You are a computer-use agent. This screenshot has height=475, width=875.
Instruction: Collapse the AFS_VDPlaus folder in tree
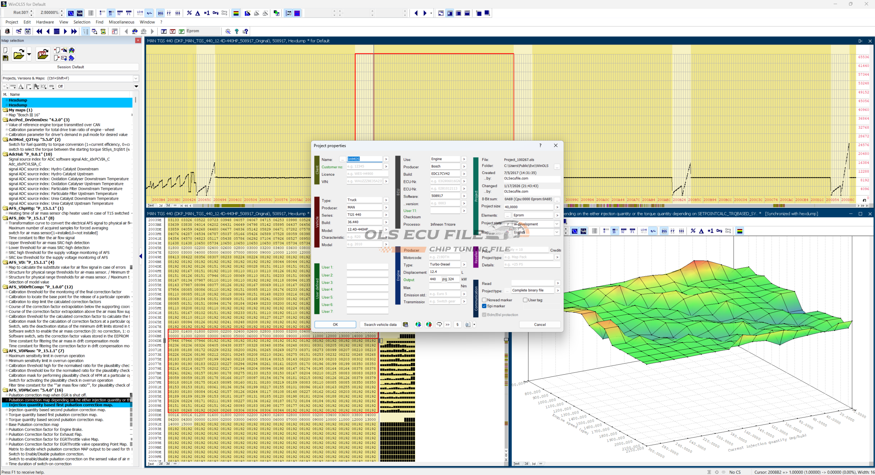[x=5, y=351]
